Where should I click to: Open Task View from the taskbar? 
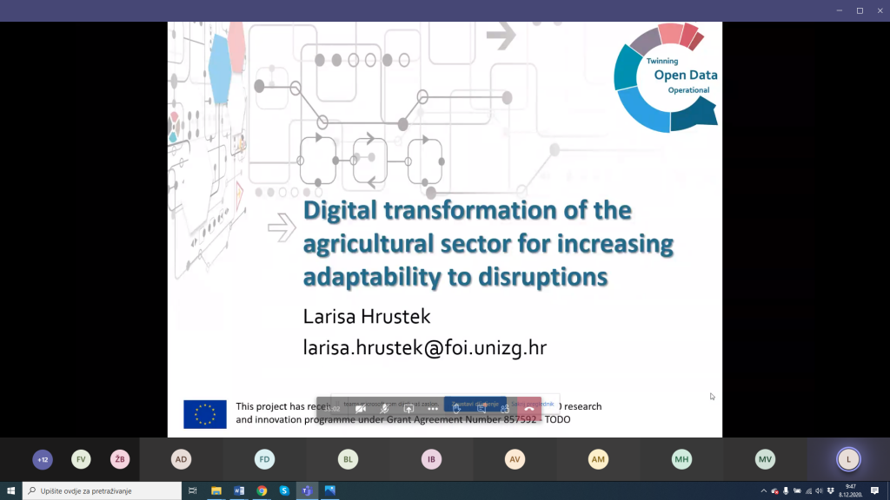click(x=193, y=490)
